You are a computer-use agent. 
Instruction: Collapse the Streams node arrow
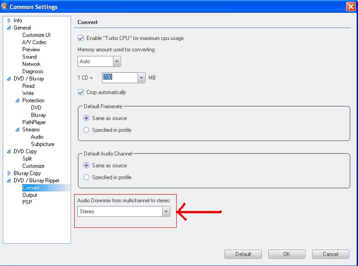tap(17, 130)
